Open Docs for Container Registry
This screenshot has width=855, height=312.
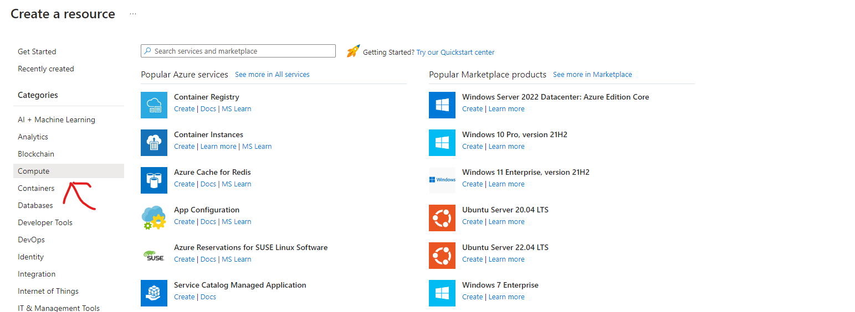[x=208, y=109]
